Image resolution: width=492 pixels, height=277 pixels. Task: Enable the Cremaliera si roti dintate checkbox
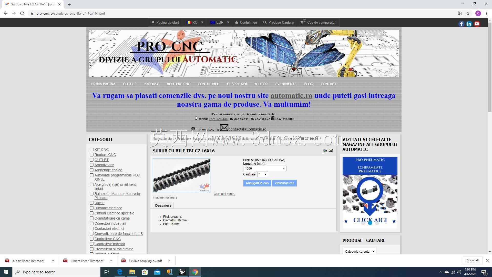click(x=91, y=249)
